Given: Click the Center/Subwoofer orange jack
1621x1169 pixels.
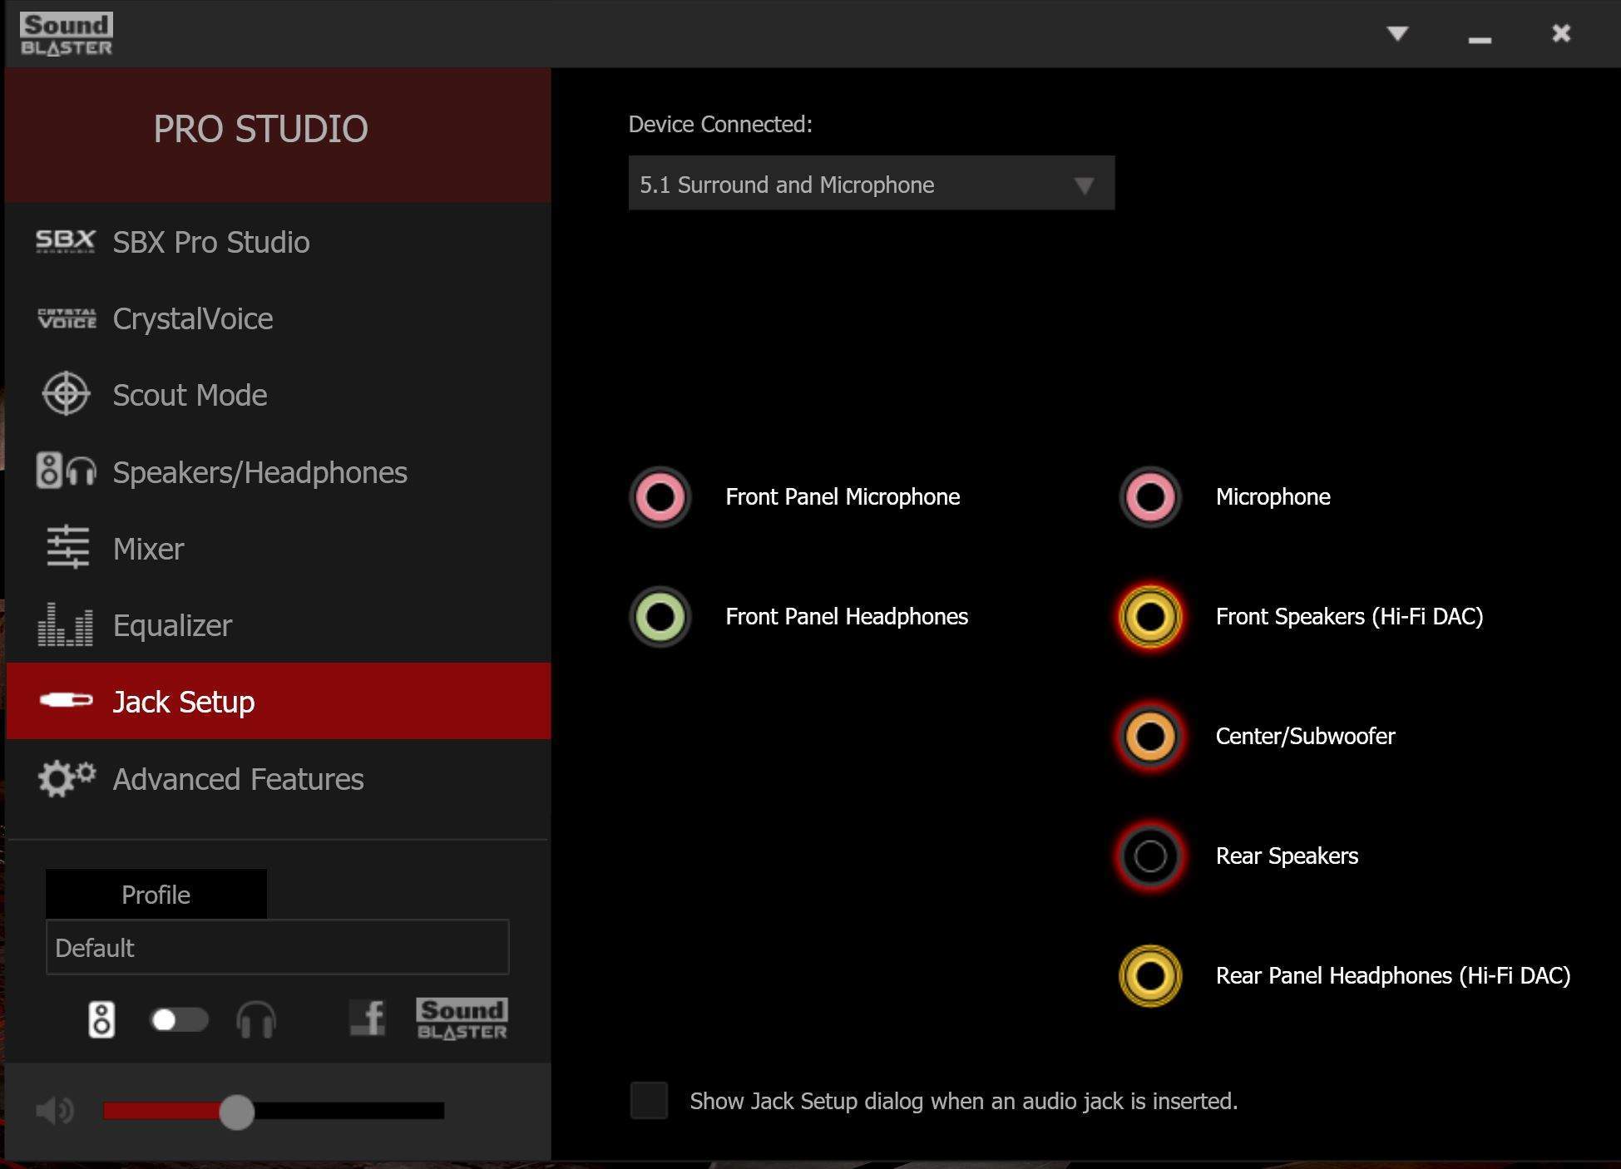Looking at the screenshot, I should (1150, 737).
